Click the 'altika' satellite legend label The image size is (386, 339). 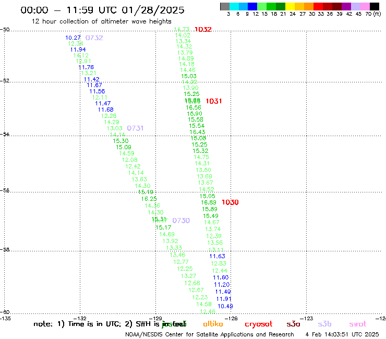pos(213,324)
